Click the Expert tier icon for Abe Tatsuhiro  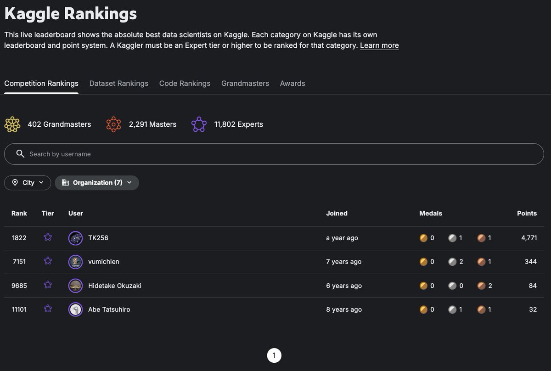[x=48, y=309]
